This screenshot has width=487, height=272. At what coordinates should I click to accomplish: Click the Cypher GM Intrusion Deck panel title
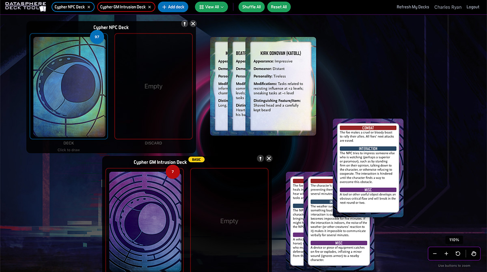[x=160, y=162]
